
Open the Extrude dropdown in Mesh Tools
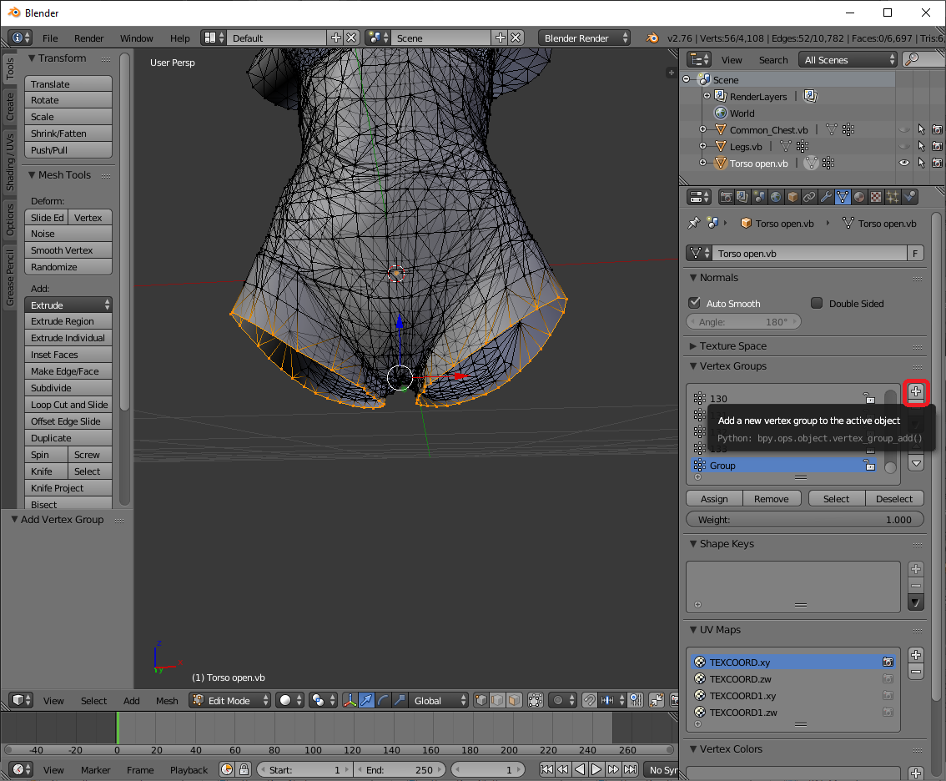click(x=68, y=305)
